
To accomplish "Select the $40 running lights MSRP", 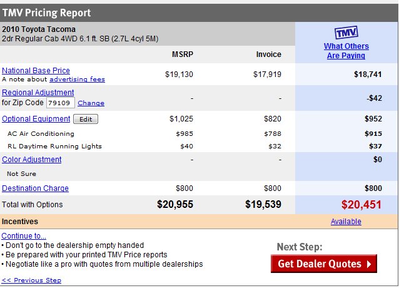I will click(x=186, y=146).
